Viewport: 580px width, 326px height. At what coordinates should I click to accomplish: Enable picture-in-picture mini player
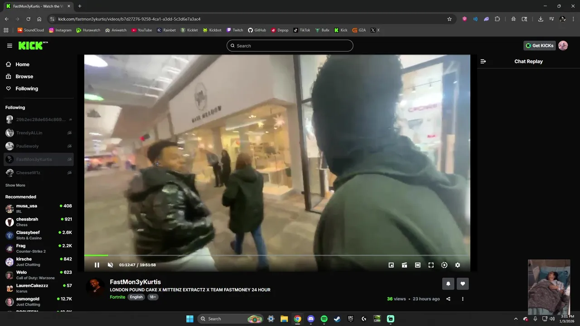tap(391, 265)
